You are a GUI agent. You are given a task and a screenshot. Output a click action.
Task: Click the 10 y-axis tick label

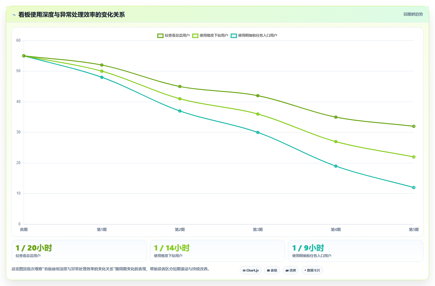pyautogui.click(x=18, y=193)
